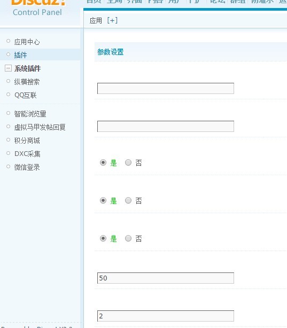Click the 系统插件 heading text
287x328 pixels.
(27, 68)
